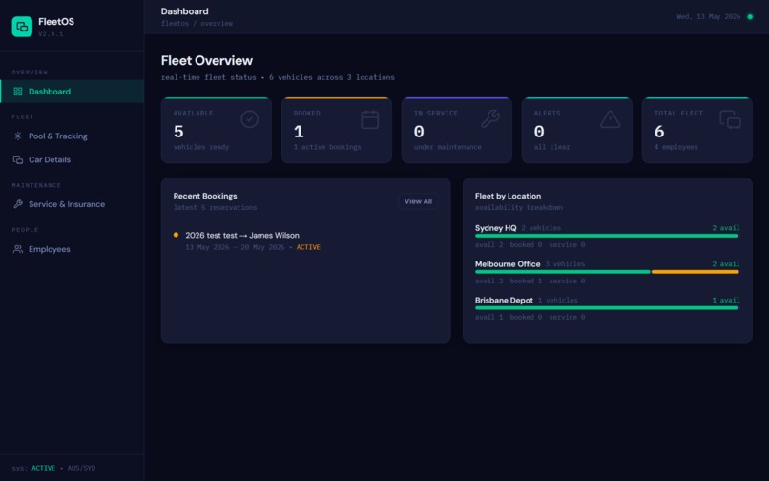Click the Brisbane Depot location name
This screenshot has width=769, height=481.
coord(504,300)
